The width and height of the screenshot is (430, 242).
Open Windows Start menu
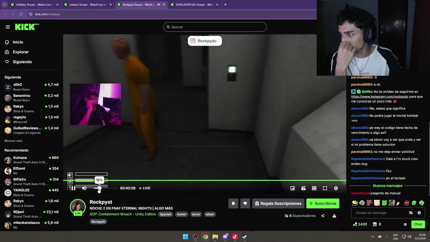185,237
